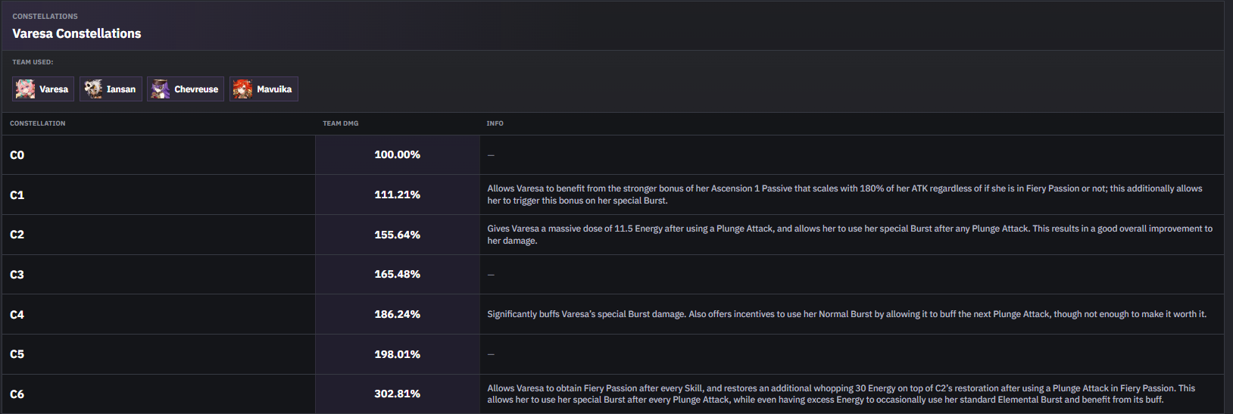Select the C0 constellation row
This screenshot has width=1233, height=414.
(613, 155)
